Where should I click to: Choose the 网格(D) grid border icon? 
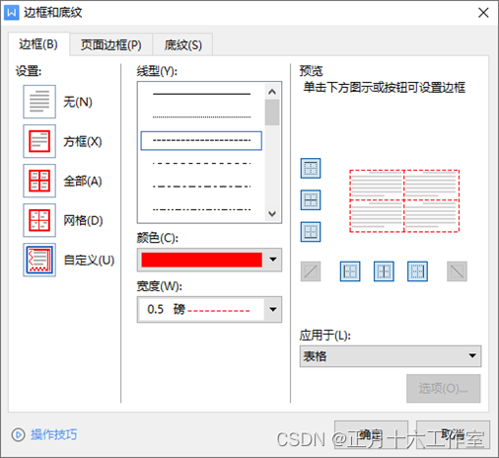click(39, 220)
